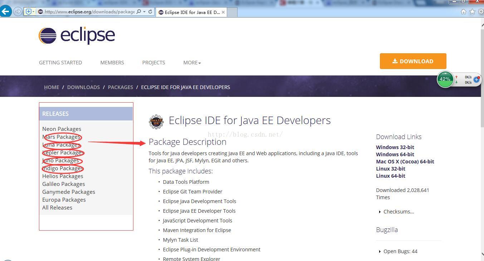
Task: Close the Eclipse IDE for Java EE tab
Action: 223,12
